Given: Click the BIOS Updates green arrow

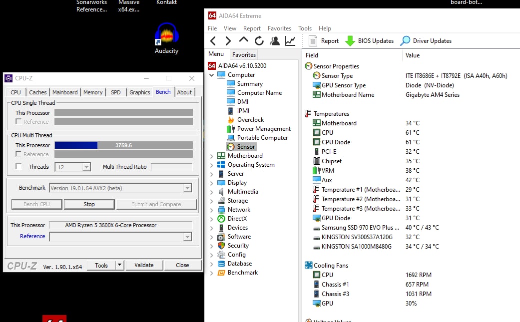Looking at the screenshot, I should pyautogui.click(x=350, y=41).
